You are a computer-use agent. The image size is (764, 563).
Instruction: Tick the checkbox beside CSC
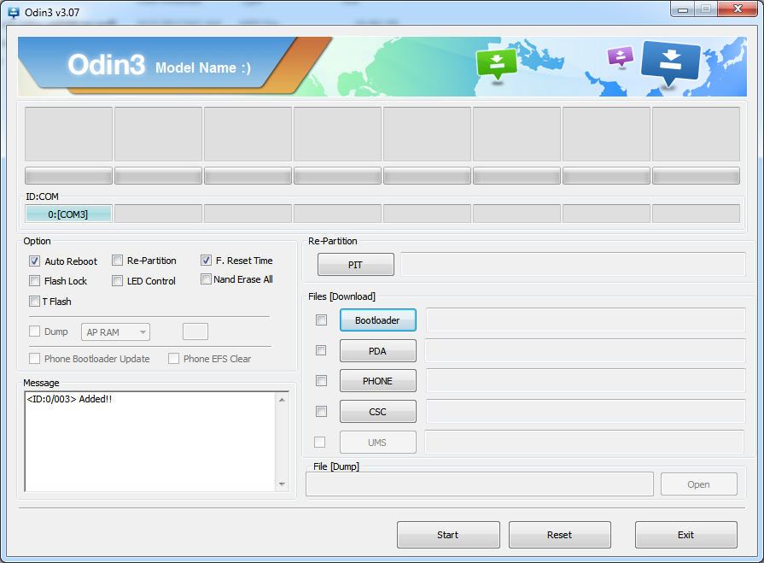(x=321, y=412)
